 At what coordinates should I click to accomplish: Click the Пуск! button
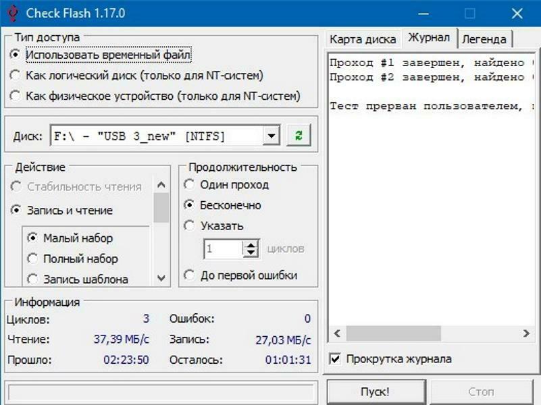click(376, 392)
